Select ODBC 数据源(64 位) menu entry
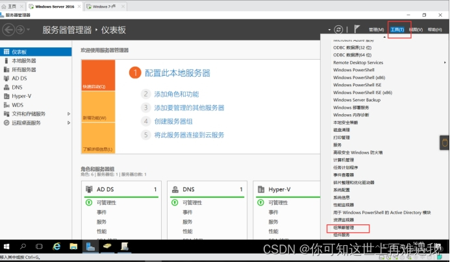450x262 pixels. point(352,55)
